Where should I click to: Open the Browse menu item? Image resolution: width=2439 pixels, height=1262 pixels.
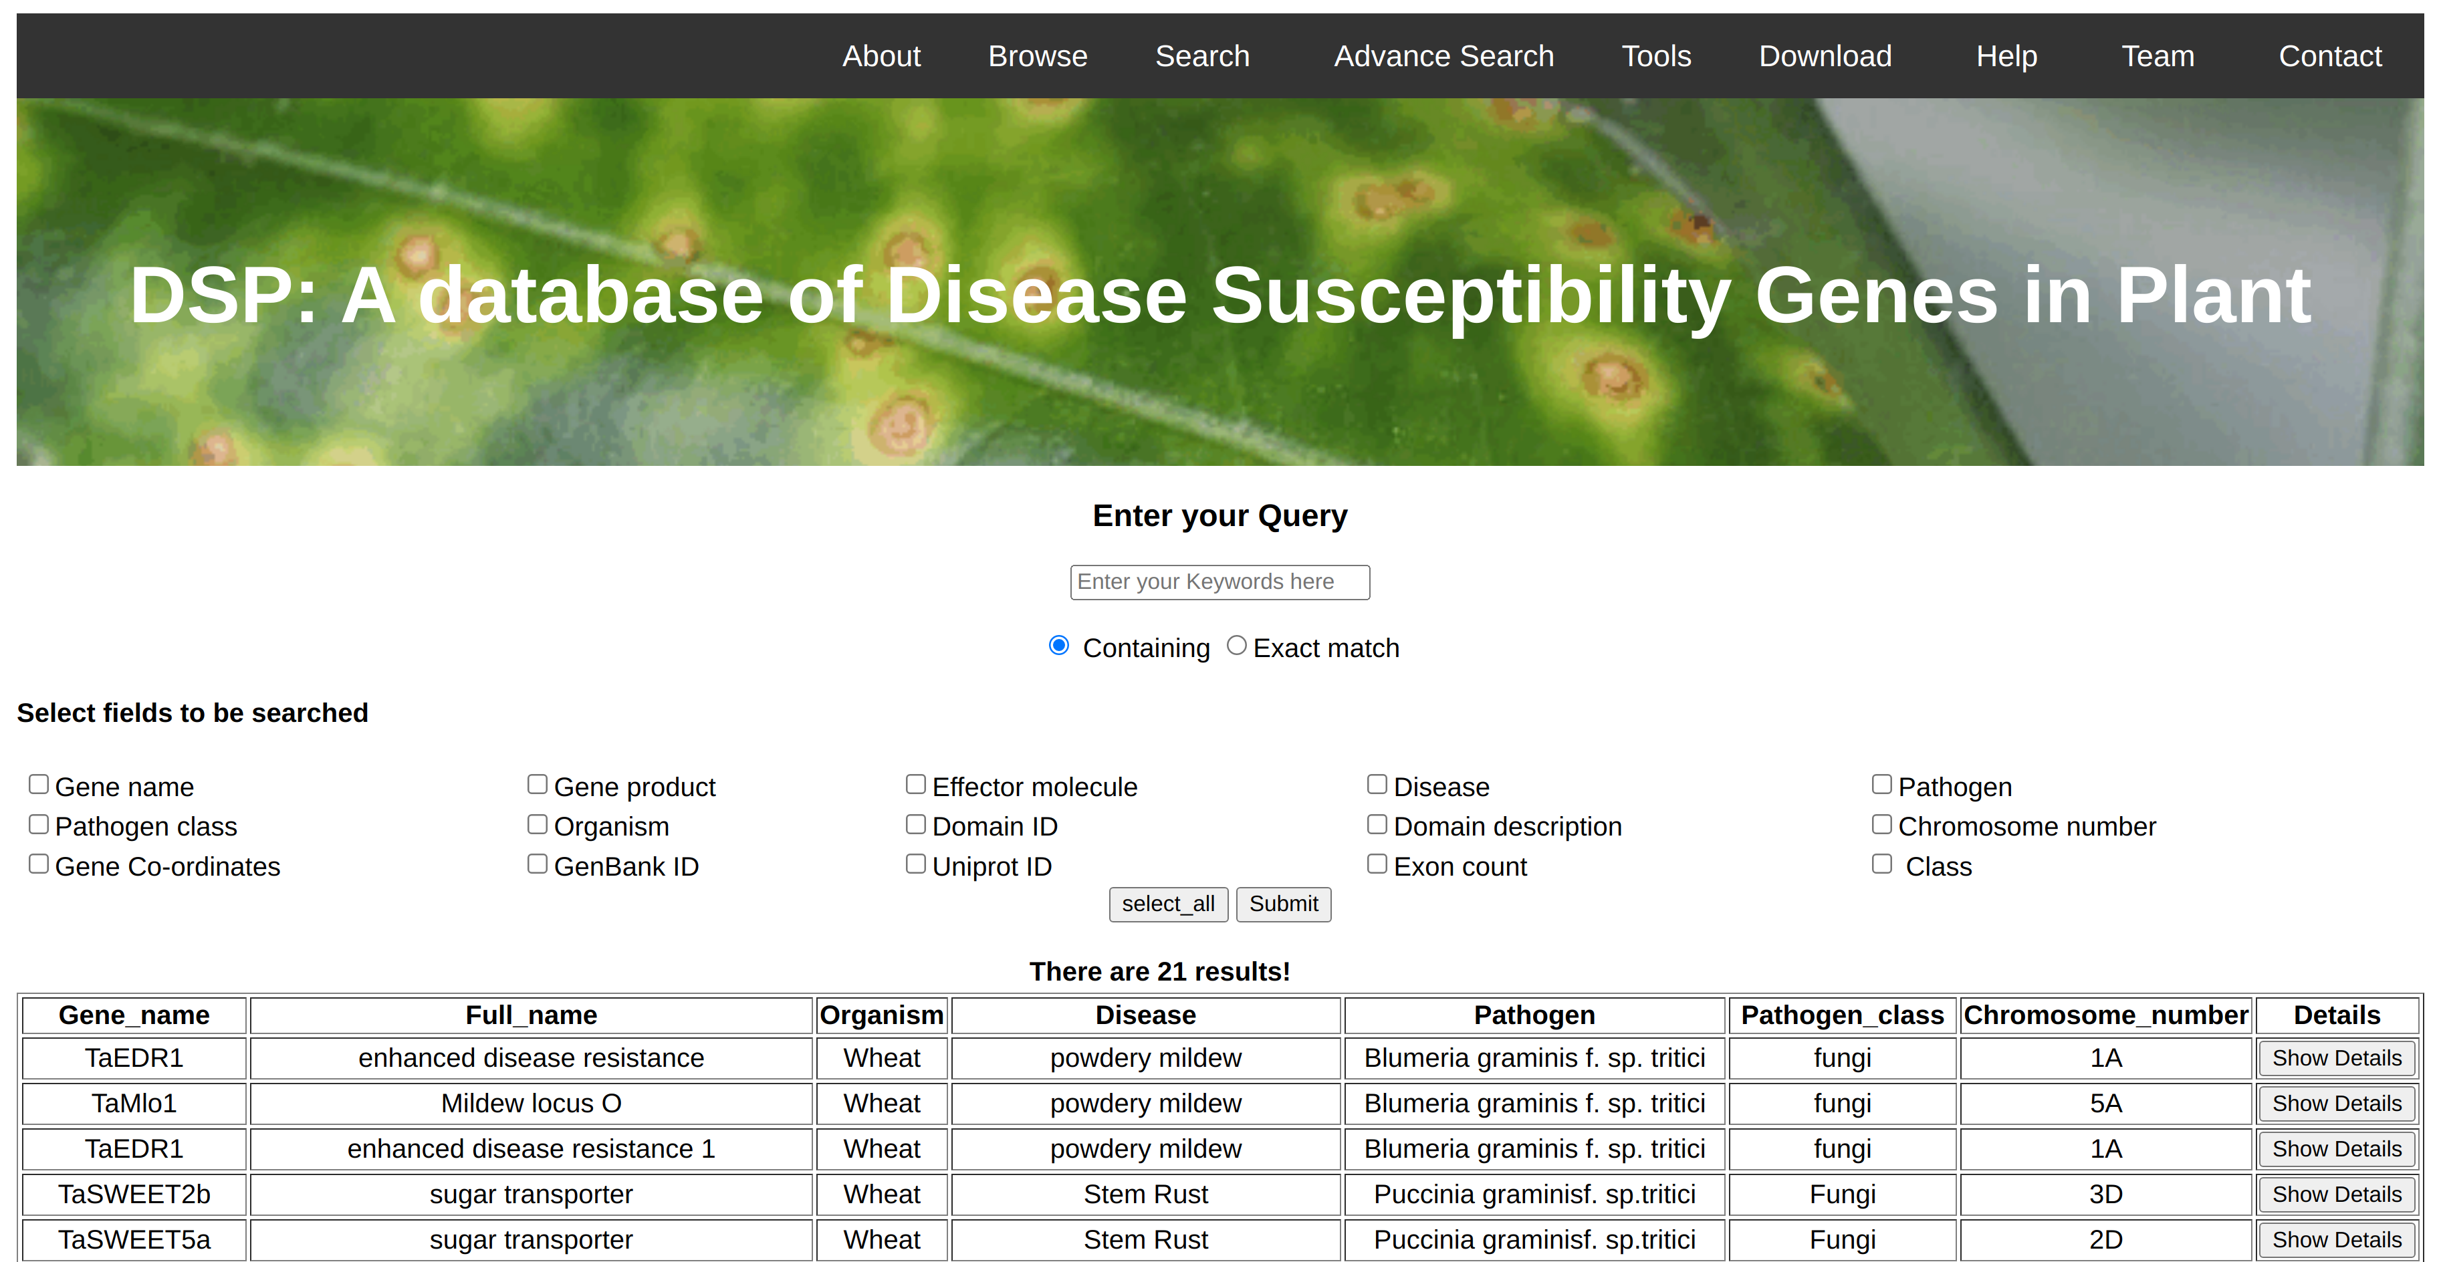[x=1037, y=56]
